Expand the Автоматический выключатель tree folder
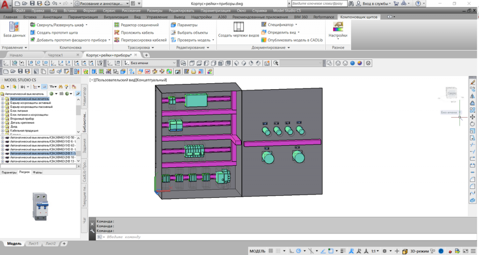This screenshot has width=479, height=255. 3,99
